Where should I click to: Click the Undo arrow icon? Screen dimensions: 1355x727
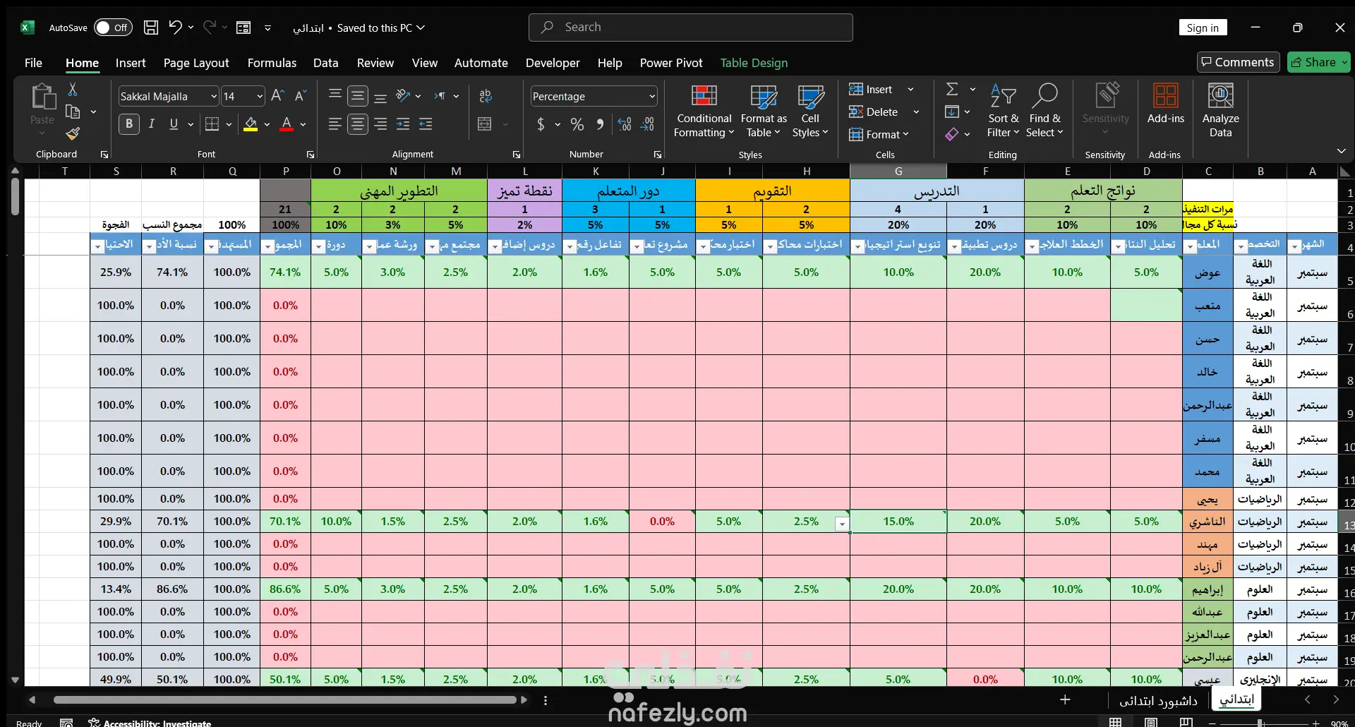(x=175, y=28)
